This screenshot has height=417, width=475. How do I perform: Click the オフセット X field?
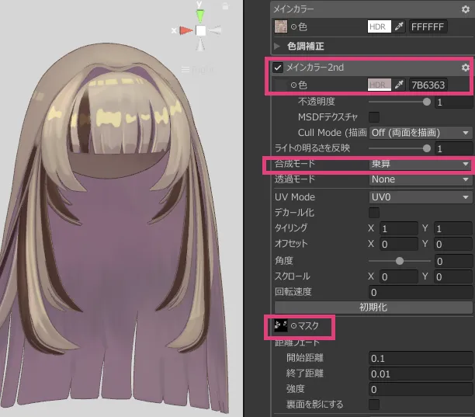[399, 244]
